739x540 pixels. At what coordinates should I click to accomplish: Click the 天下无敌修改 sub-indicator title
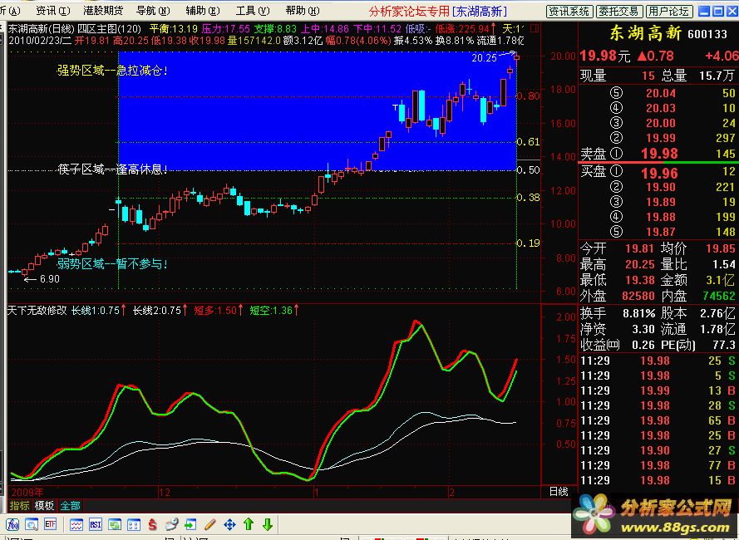coord(37,311)
